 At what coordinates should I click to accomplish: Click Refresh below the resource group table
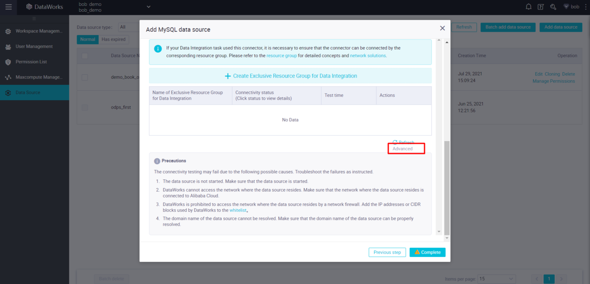point(403,142)
